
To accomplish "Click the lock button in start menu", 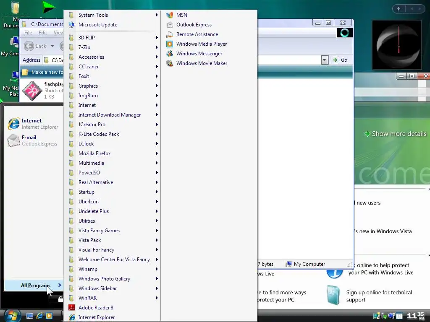I will [x=60, y=299].
